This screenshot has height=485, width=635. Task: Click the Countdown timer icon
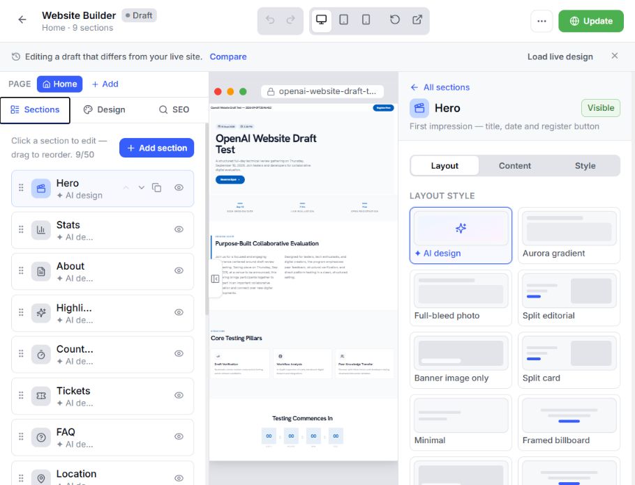[x=41, y=355]
